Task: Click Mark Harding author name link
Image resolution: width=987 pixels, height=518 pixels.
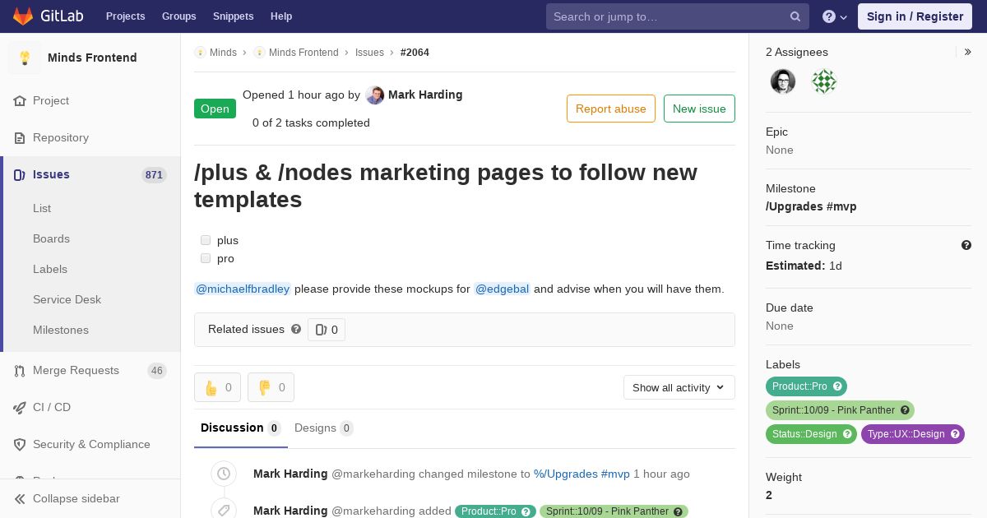Action: point(425,95)
